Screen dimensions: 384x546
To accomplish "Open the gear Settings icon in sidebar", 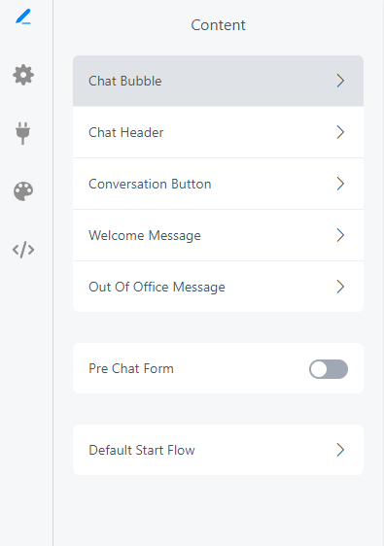I will [x=23, y=75].
